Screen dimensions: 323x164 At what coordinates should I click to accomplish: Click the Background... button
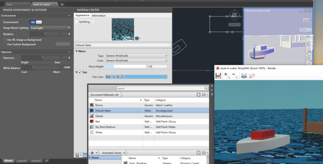(62, 44)
